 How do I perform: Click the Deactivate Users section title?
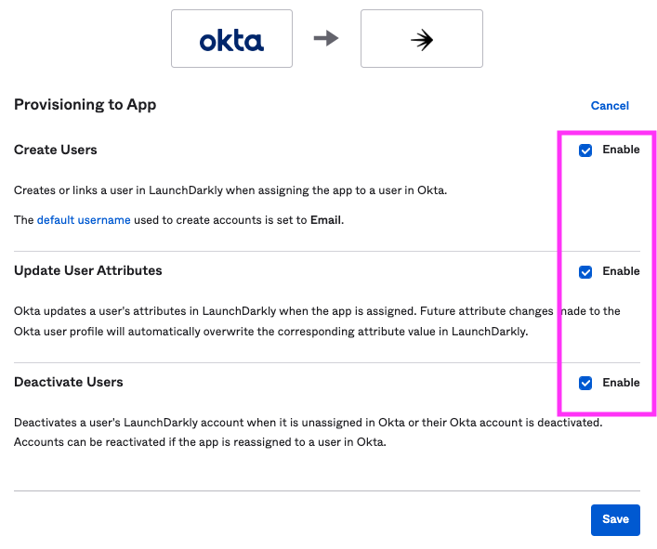point(69,382)
